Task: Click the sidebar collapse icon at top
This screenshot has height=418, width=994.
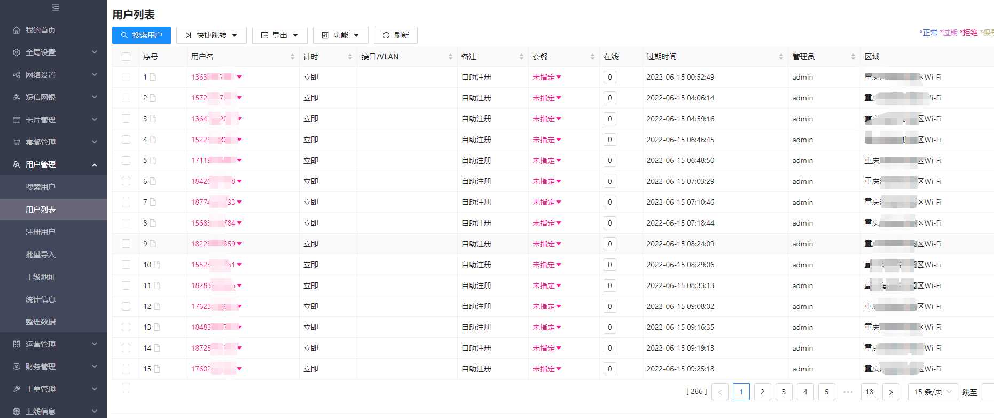Action: coord(56,7)
